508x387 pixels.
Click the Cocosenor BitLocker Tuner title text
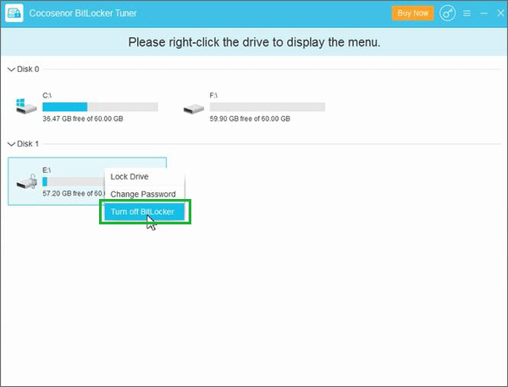pos(83,14)
